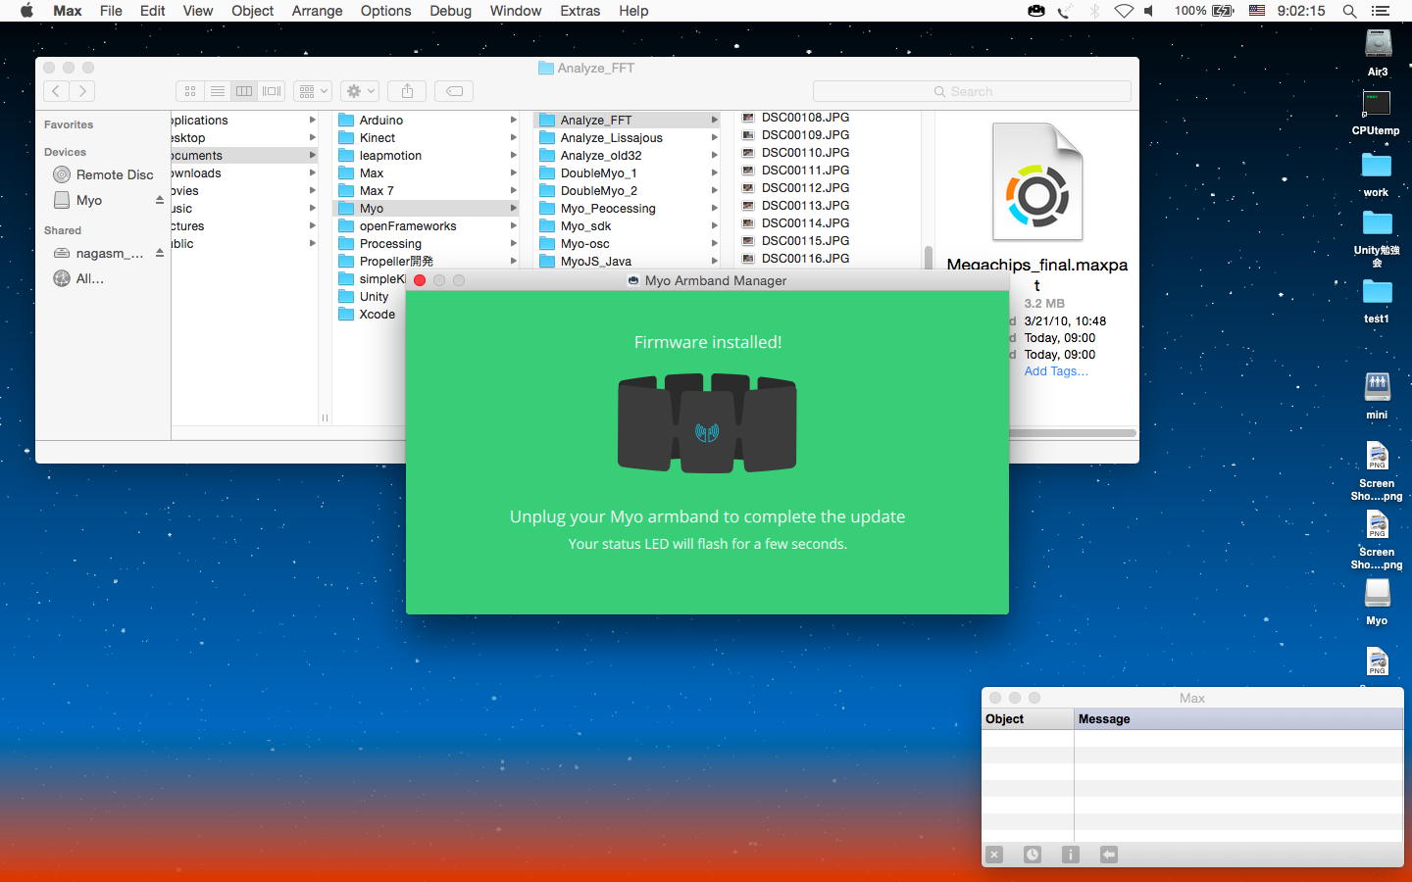
Task: Close the Myo Armband Manager window
Action: pyautogui.click(x=420, y=280)
